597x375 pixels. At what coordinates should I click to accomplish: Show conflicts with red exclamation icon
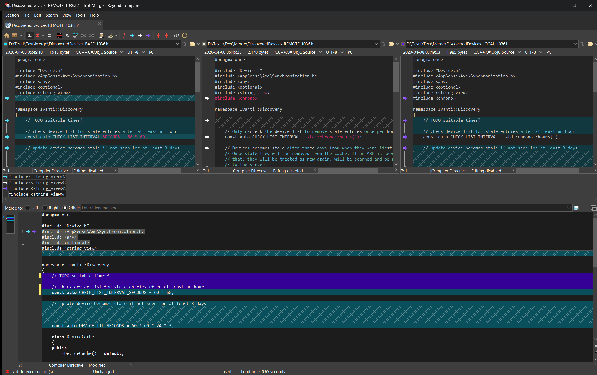click(124, 35)
